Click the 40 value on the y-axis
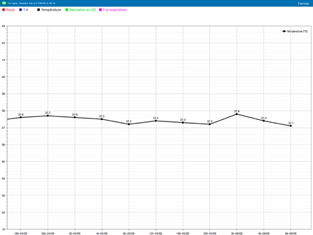 click(3, 77)
